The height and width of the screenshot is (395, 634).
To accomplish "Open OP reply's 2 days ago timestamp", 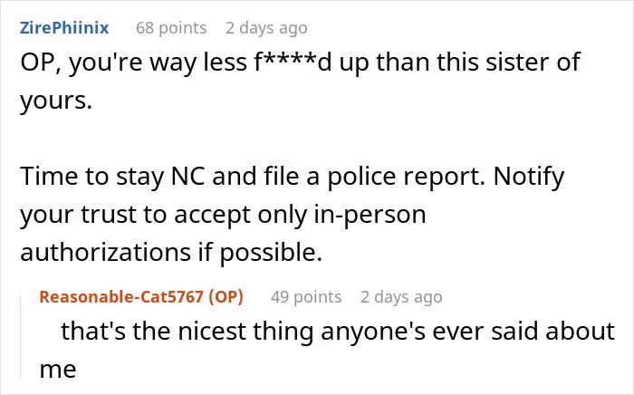I will pos(401,297).
